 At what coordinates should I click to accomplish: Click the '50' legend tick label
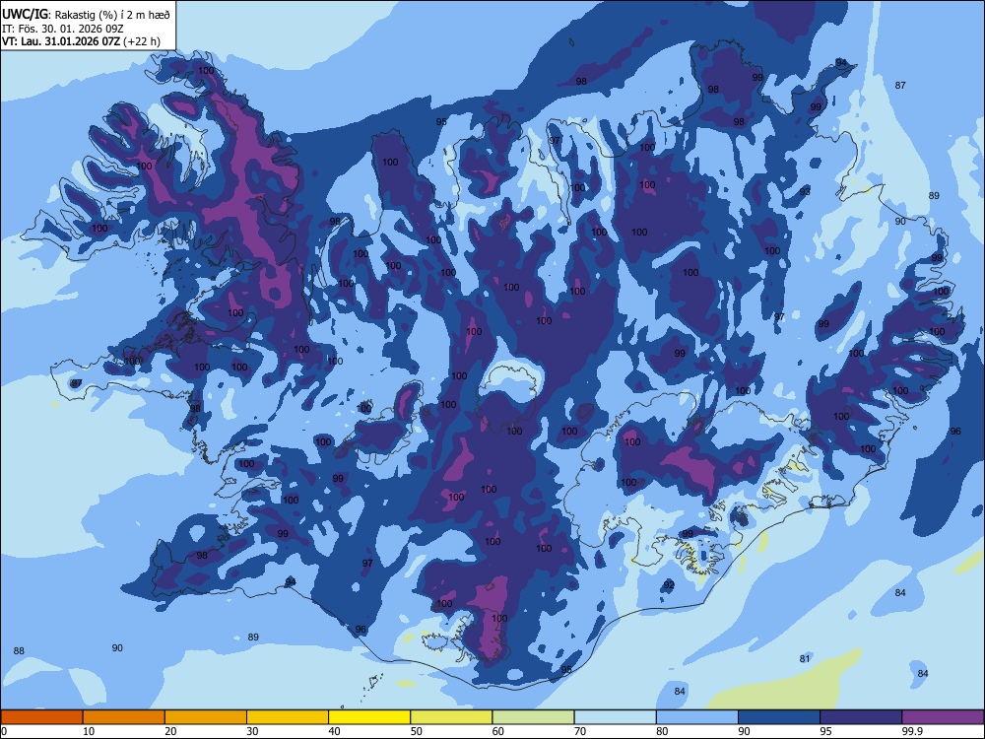417,731
